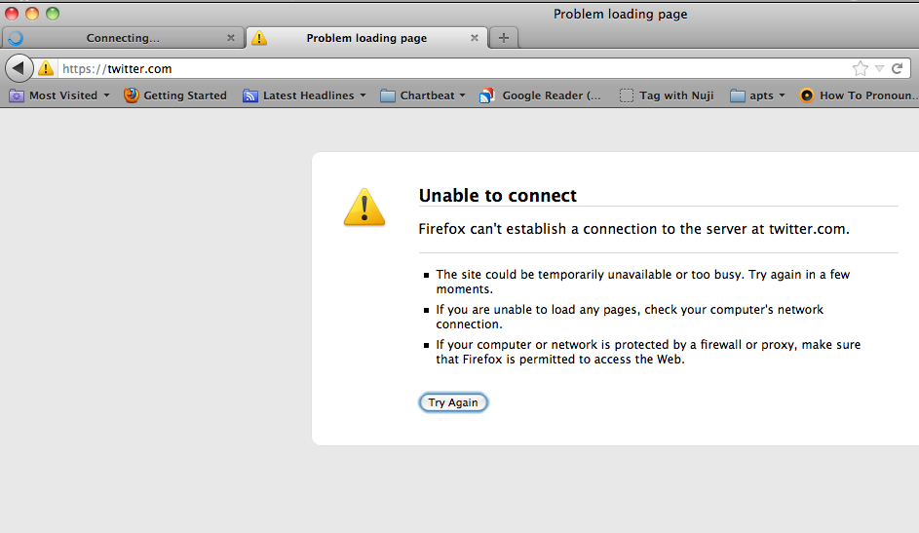Viewport: 919px width, 533px height.
Task: Click the loading spinner on the Connecting tab
Action: pos(16,38)
